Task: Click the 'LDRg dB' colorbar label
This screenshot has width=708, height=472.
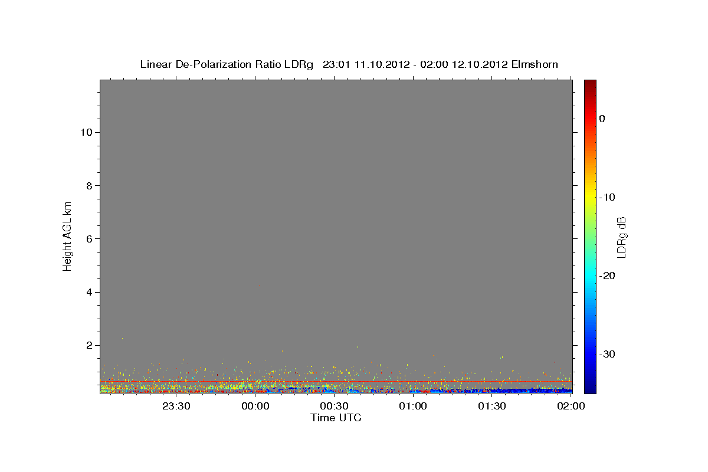Action: (621, 237)
